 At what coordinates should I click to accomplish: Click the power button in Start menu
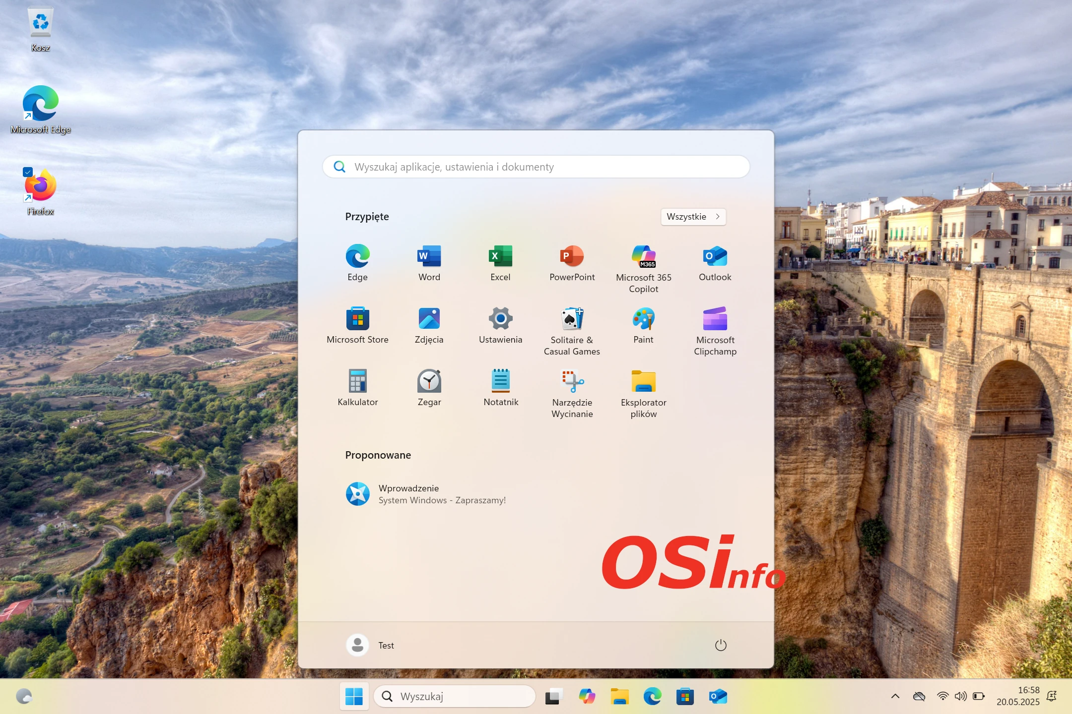721,645
